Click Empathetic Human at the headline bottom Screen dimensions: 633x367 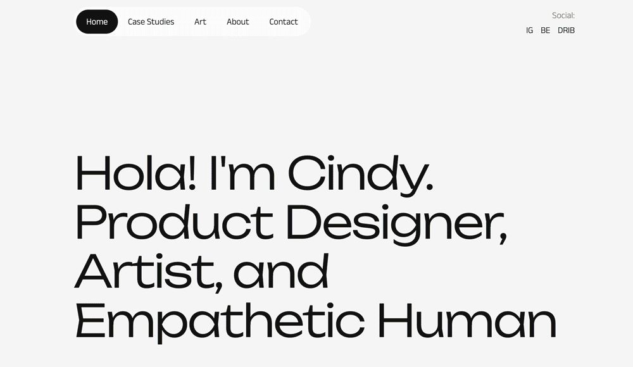point(316,320)
